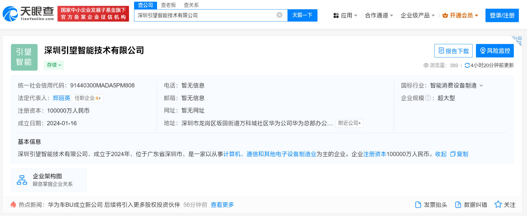Click the 国家中小企业发展子基金 red banner
The width and height of the screenshot is (527, 216).
[x=93, y=14]
